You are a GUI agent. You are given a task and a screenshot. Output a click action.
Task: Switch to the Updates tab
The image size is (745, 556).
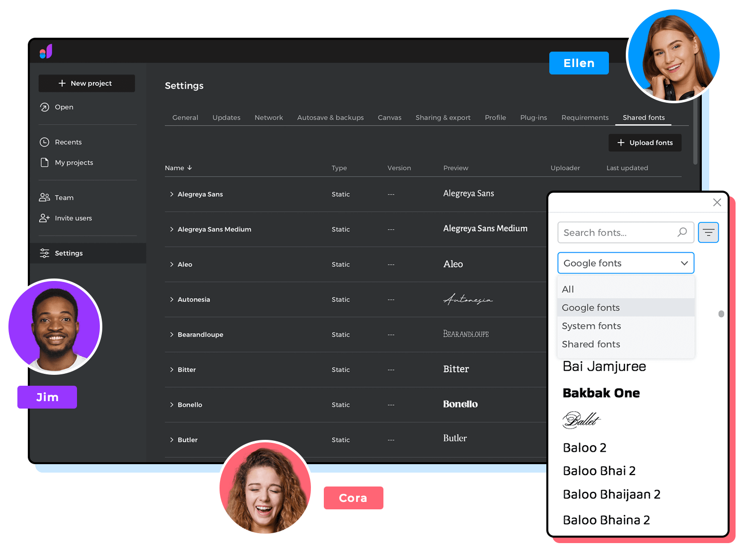point(226,118)
